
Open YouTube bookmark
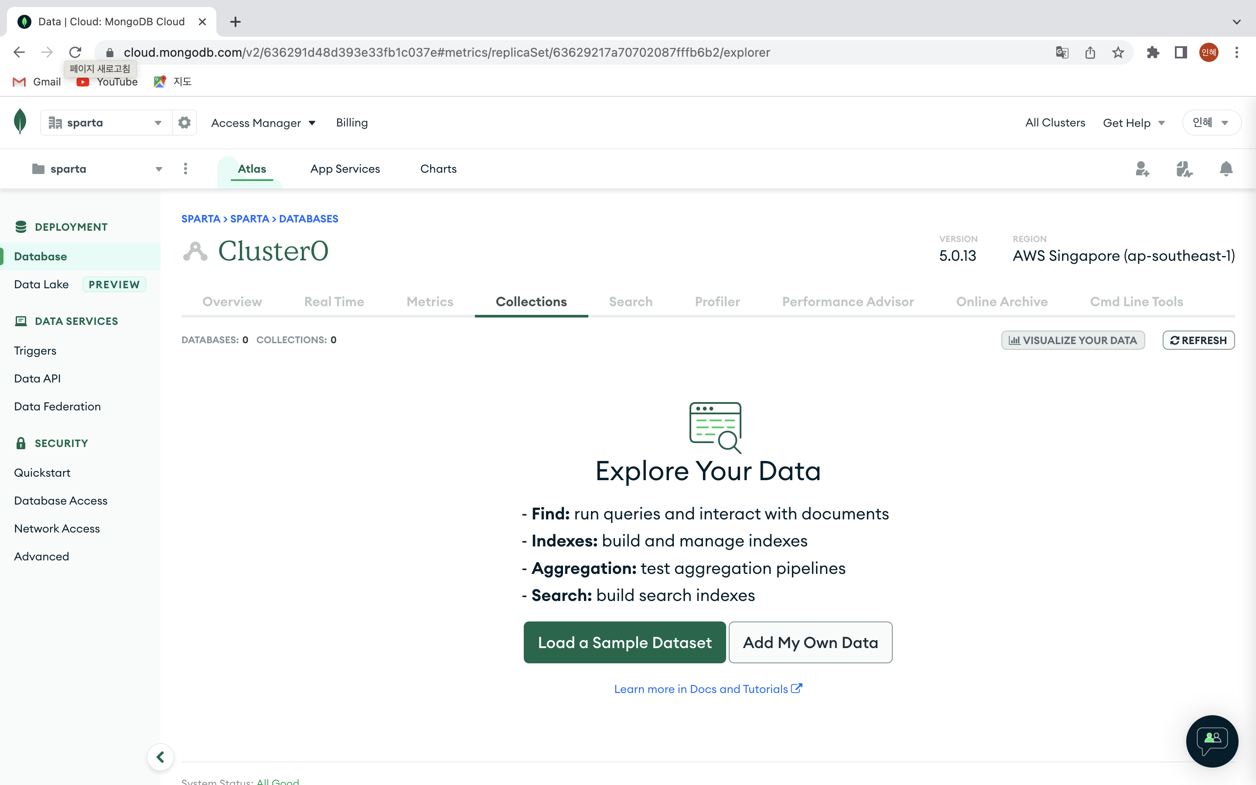[x=107, y=82]
